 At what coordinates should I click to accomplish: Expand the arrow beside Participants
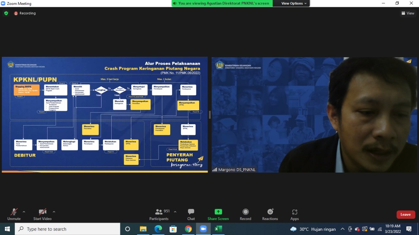(175, 211)
